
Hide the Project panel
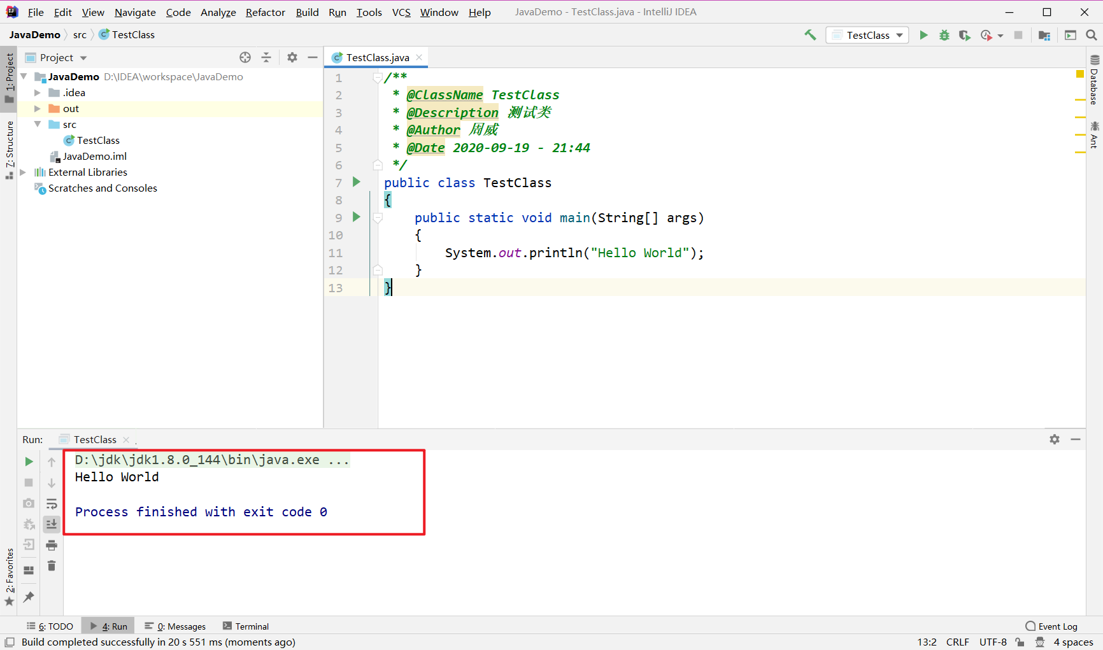(313, 57)
